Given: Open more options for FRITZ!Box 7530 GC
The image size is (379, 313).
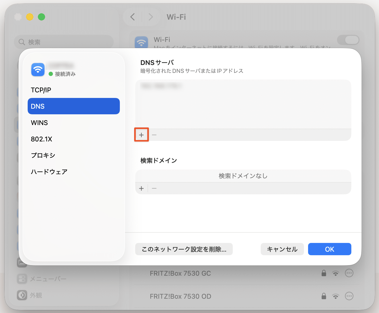Looking at the screenshot, I should (x=349, y=273).
